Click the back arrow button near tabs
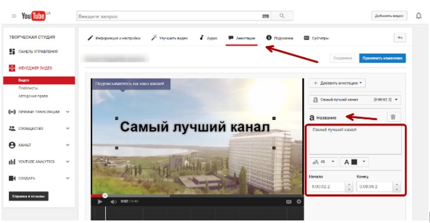This screenshot has height=223, width=430. [x=400, y=37]
